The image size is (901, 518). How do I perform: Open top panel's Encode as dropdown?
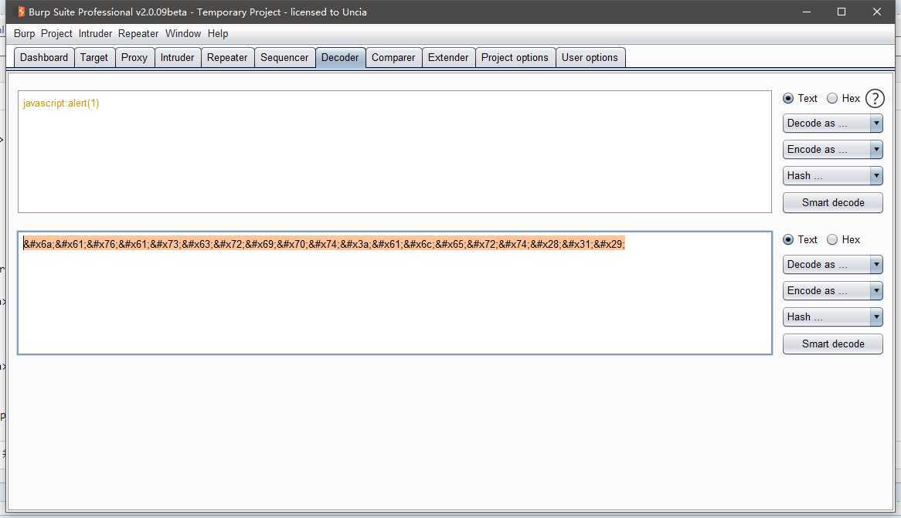coord(833,149)
